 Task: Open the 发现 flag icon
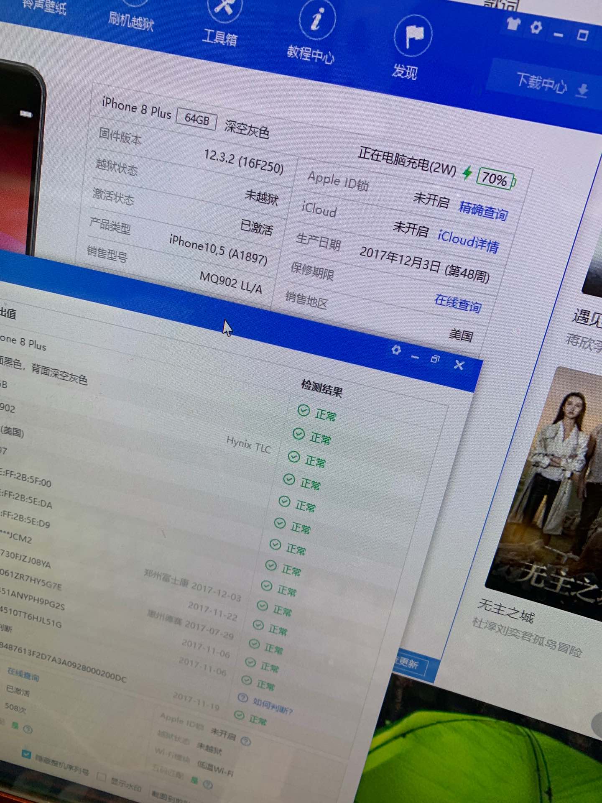[413, 36]
